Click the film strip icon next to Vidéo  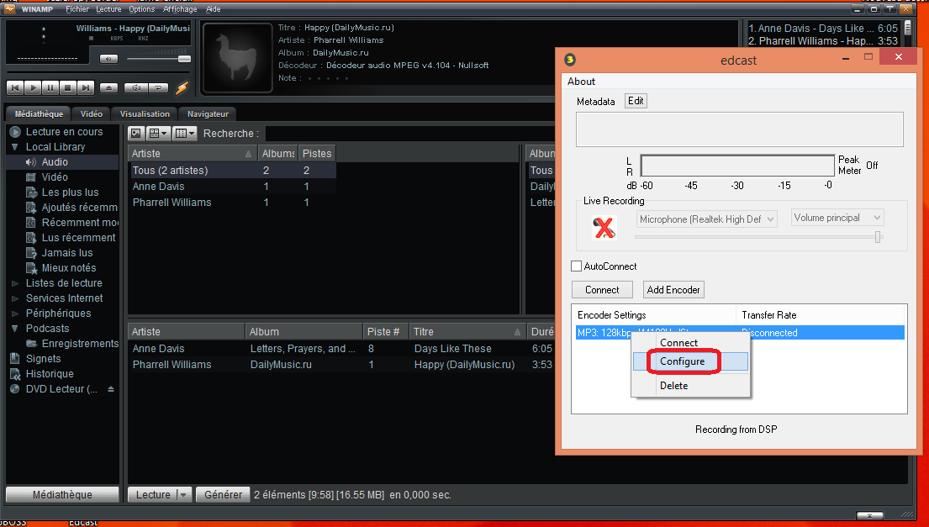click(31, 177)
